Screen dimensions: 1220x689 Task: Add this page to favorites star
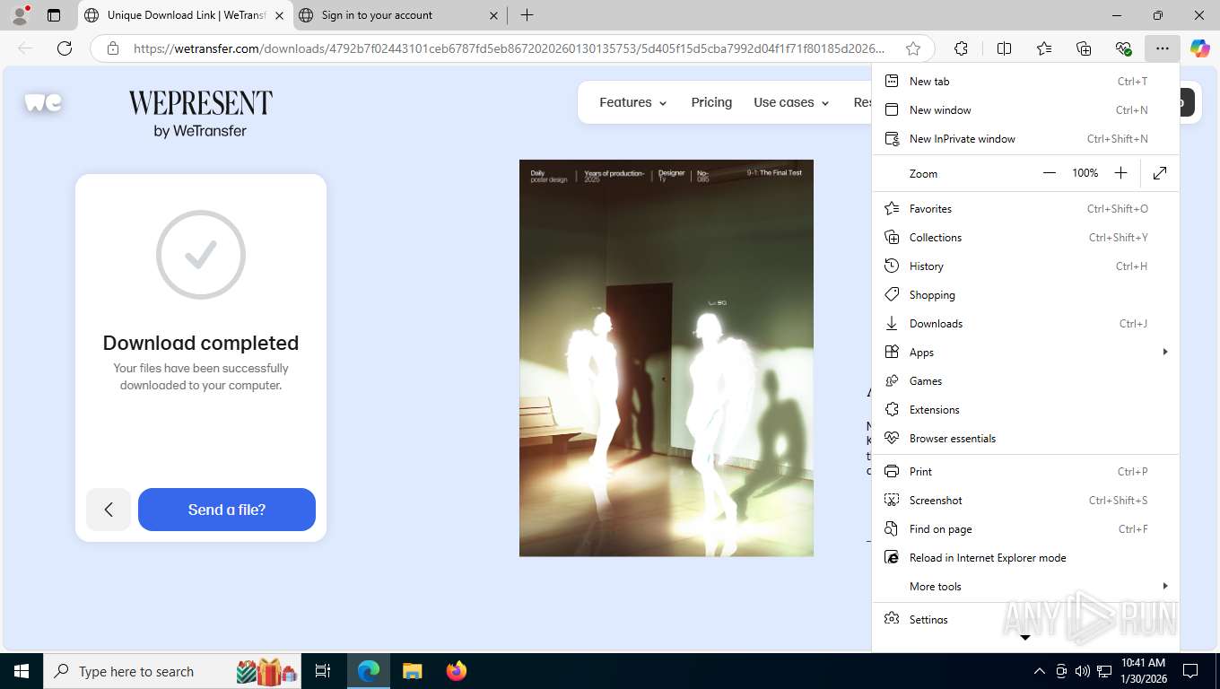tap(913, 48)
